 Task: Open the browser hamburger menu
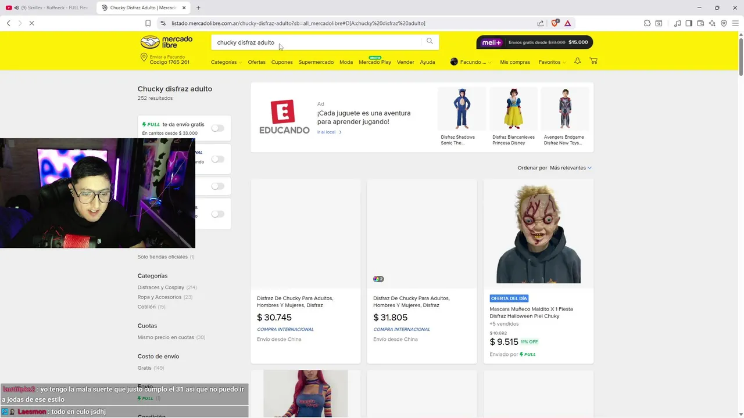pyautogui.click(x=735, y=23)
